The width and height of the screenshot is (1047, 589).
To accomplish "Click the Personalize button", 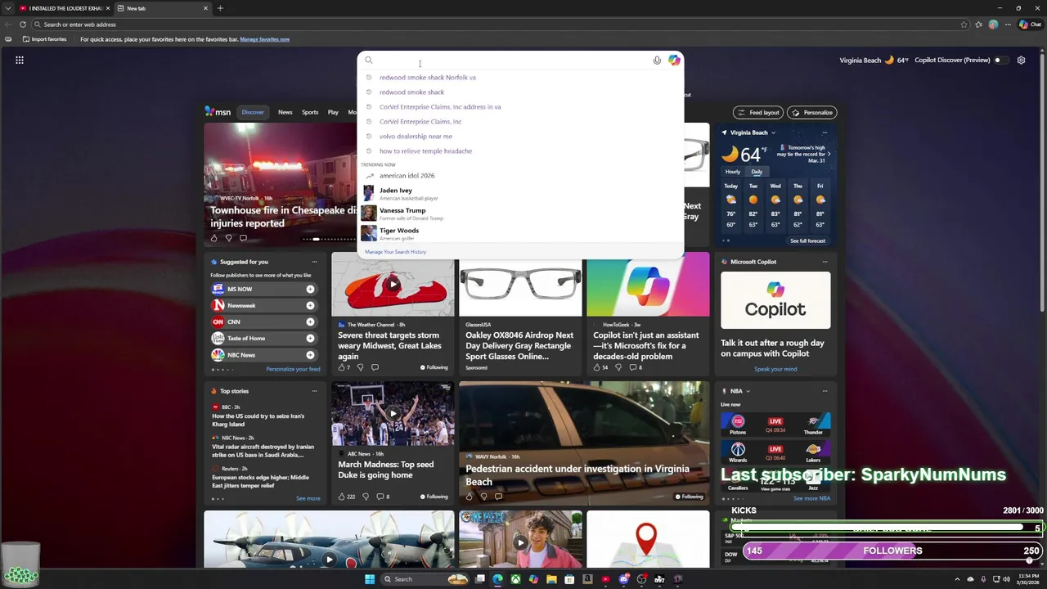I will [x=812, y=112].
